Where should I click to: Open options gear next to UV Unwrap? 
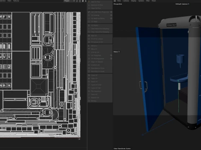click(111, 15)
